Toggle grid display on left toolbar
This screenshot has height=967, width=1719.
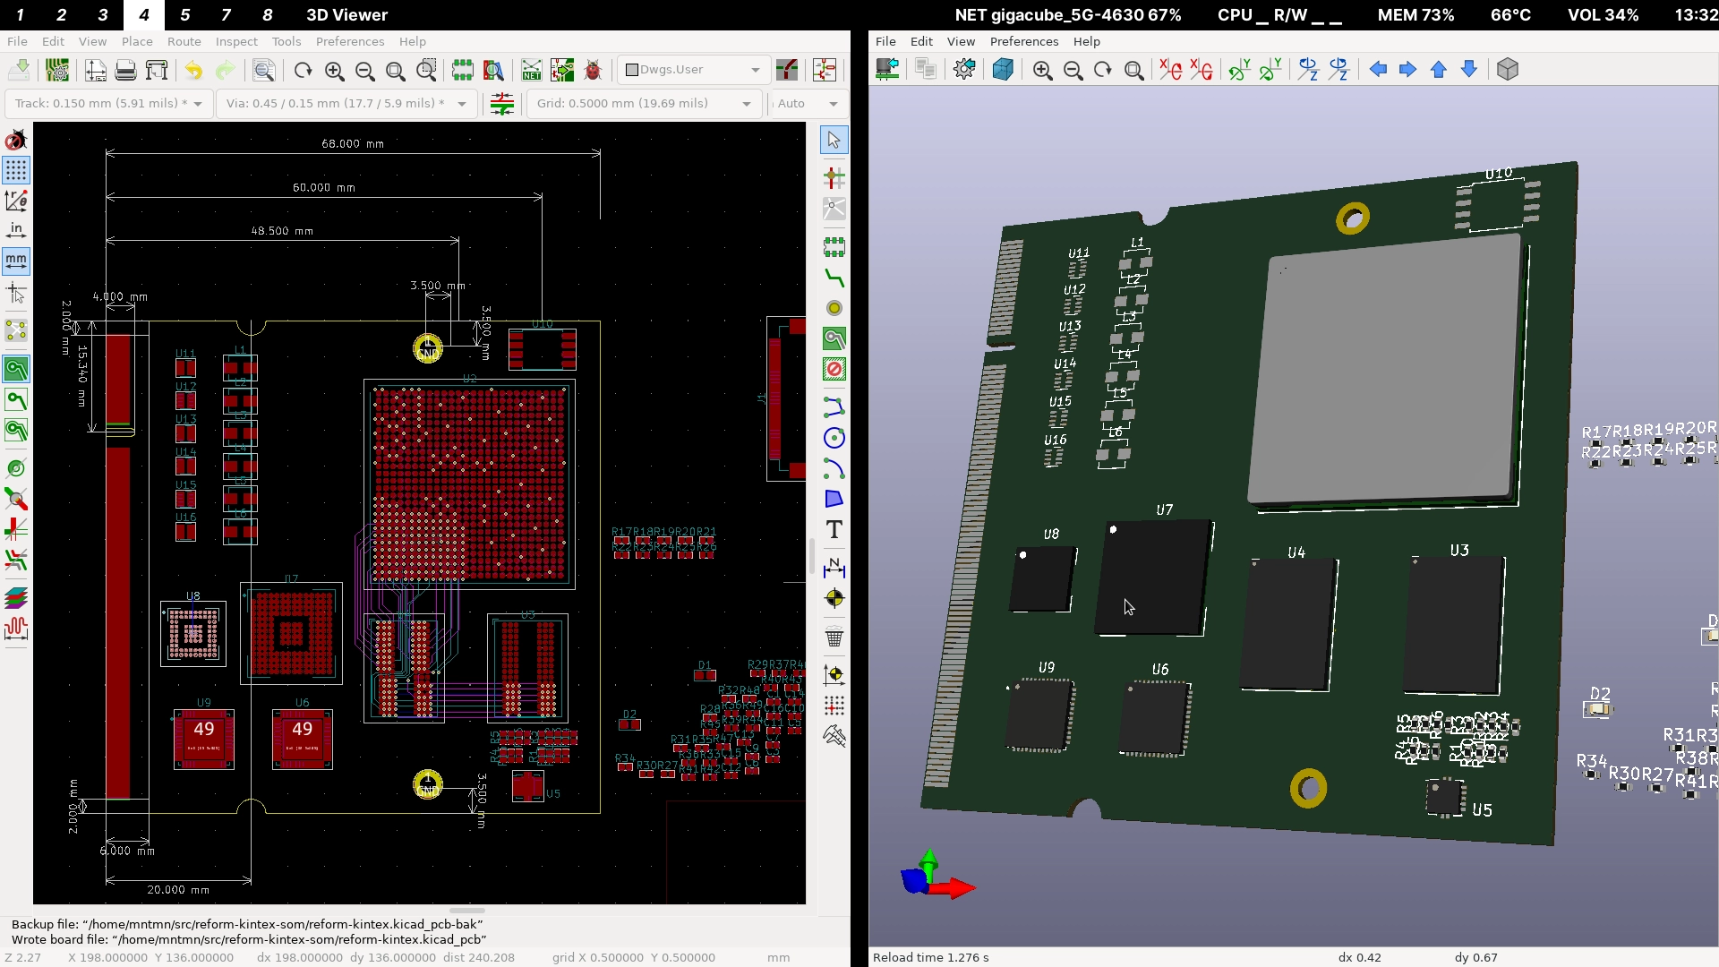tap(16, 170)
